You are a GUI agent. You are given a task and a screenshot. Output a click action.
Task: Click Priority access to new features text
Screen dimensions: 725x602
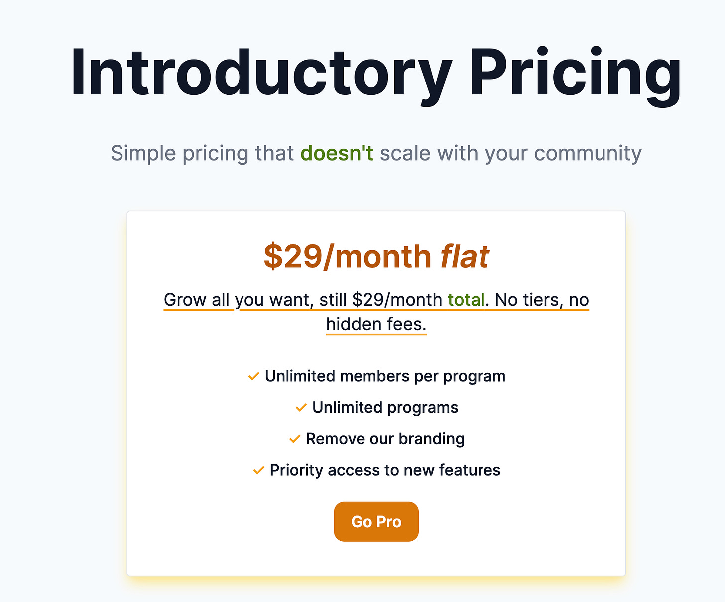pyautogui.click(x=385, y=470)
